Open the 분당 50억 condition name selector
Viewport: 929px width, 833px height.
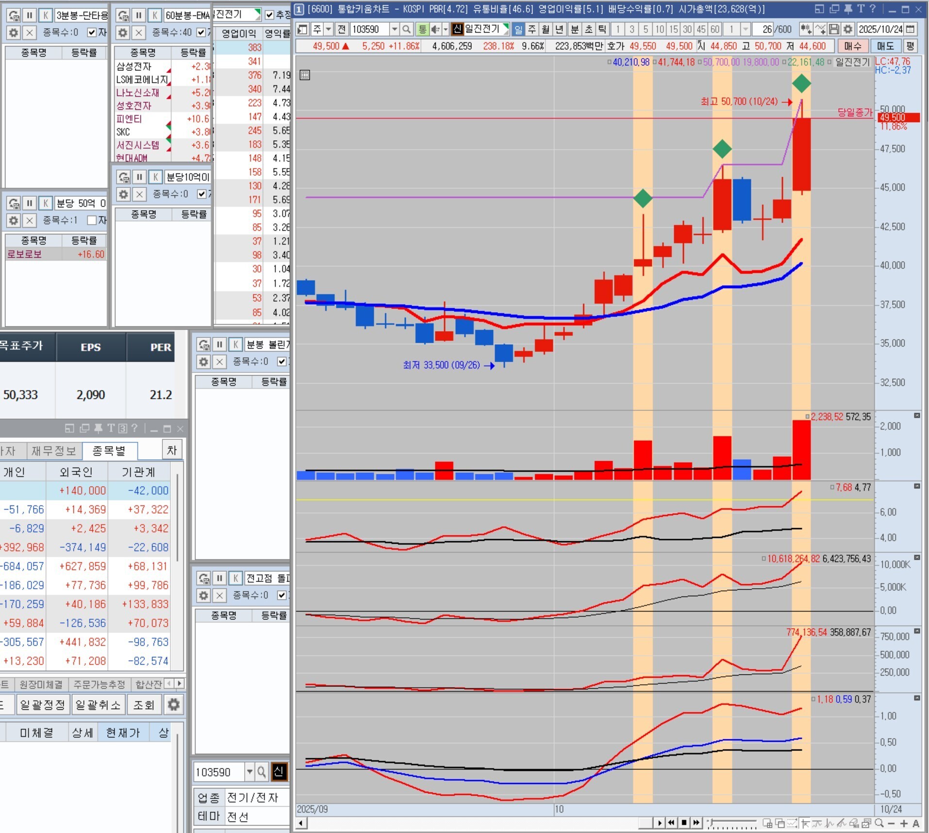click(x=81, y=203)
